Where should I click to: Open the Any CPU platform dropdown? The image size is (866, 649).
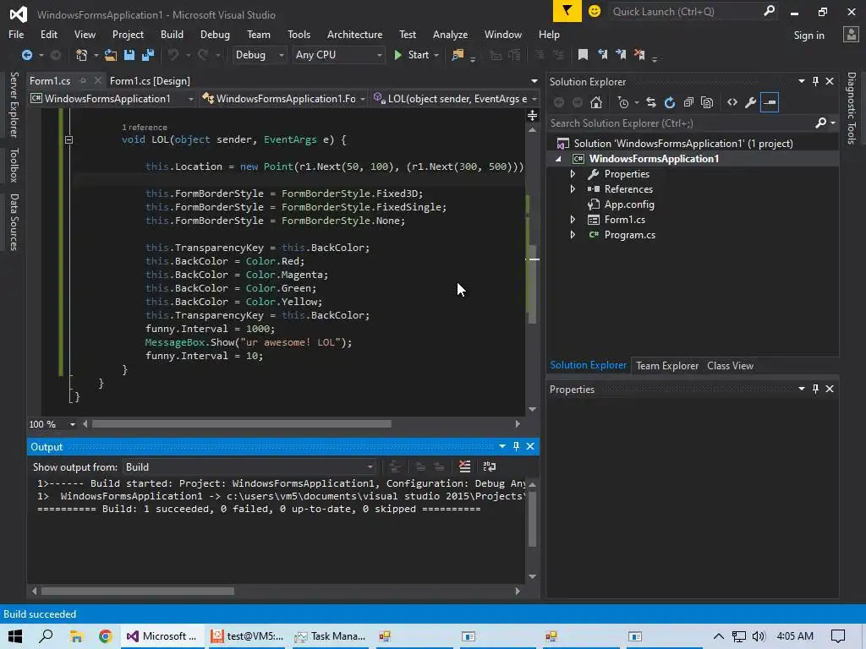338,55
